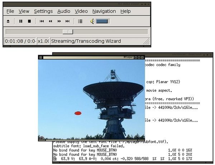Close the VLC media player window
The image size is (215, 165).
coord(149,4)
